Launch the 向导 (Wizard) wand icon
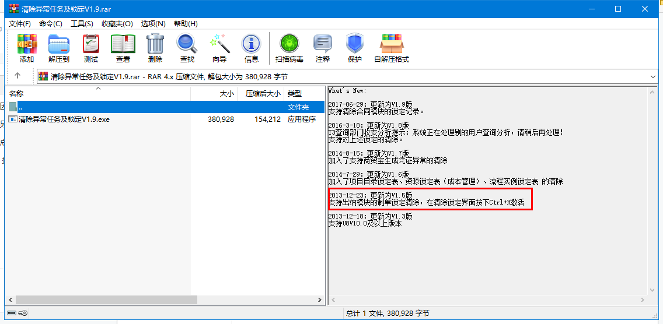Screen dimensions: 663x324 (219, 44)
